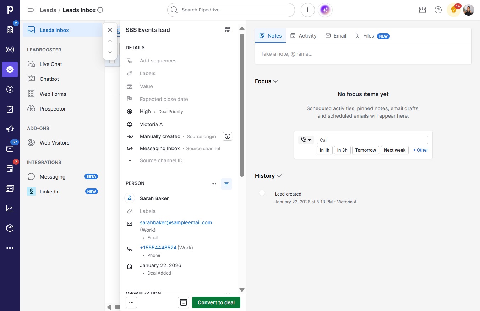Open the Sales Assistant lightbulb notifications

[x=453, y=10]
